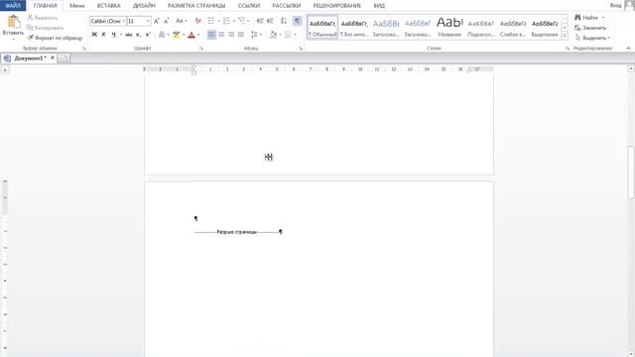
Task: Apply the yellow text highlight color
Action: pos(177,35)
